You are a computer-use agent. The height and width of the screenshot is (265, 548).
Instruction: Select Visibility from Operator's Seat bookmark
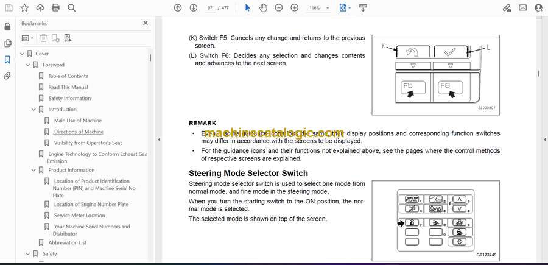pos(88,143)
